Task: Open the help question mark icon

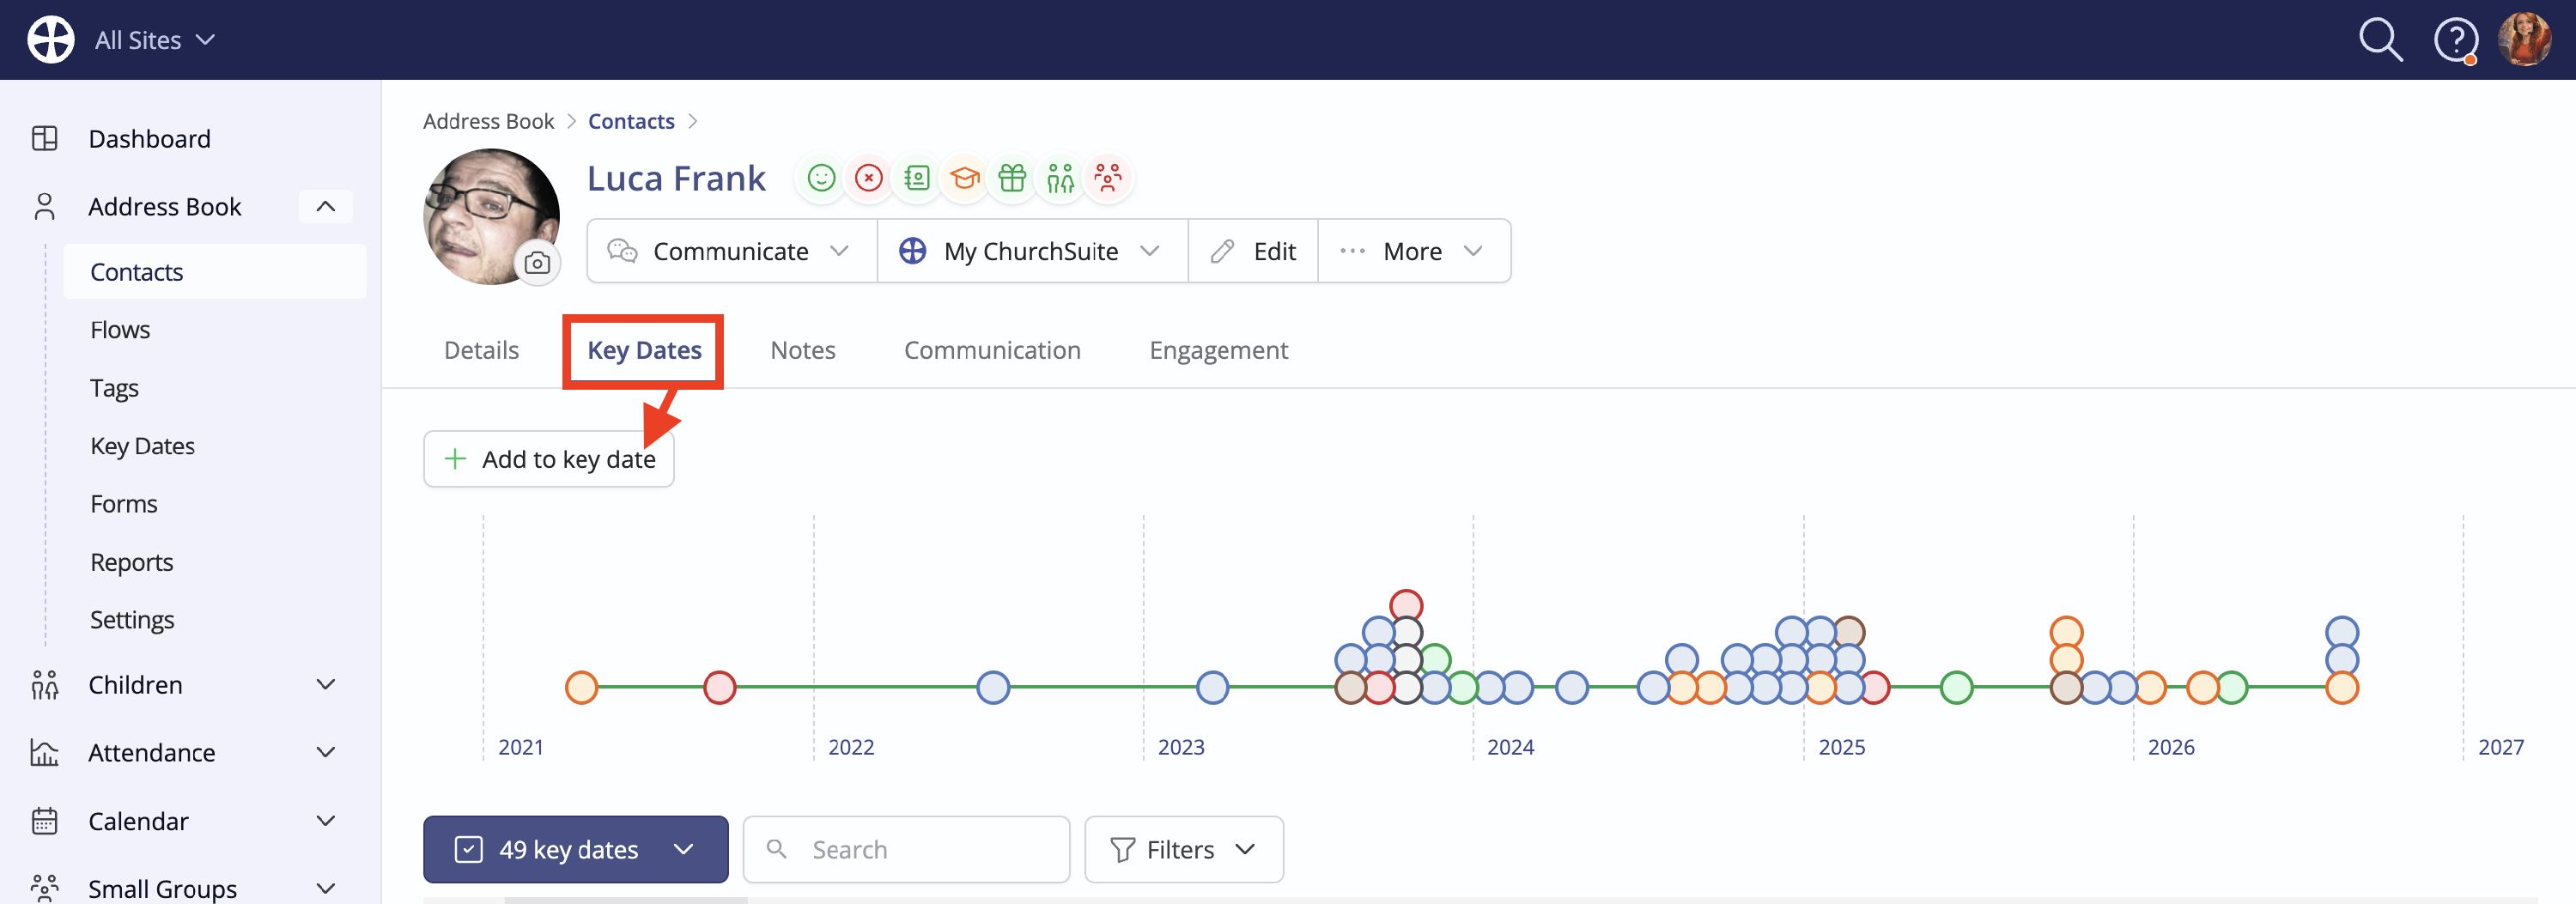Action: [2455, 41]
